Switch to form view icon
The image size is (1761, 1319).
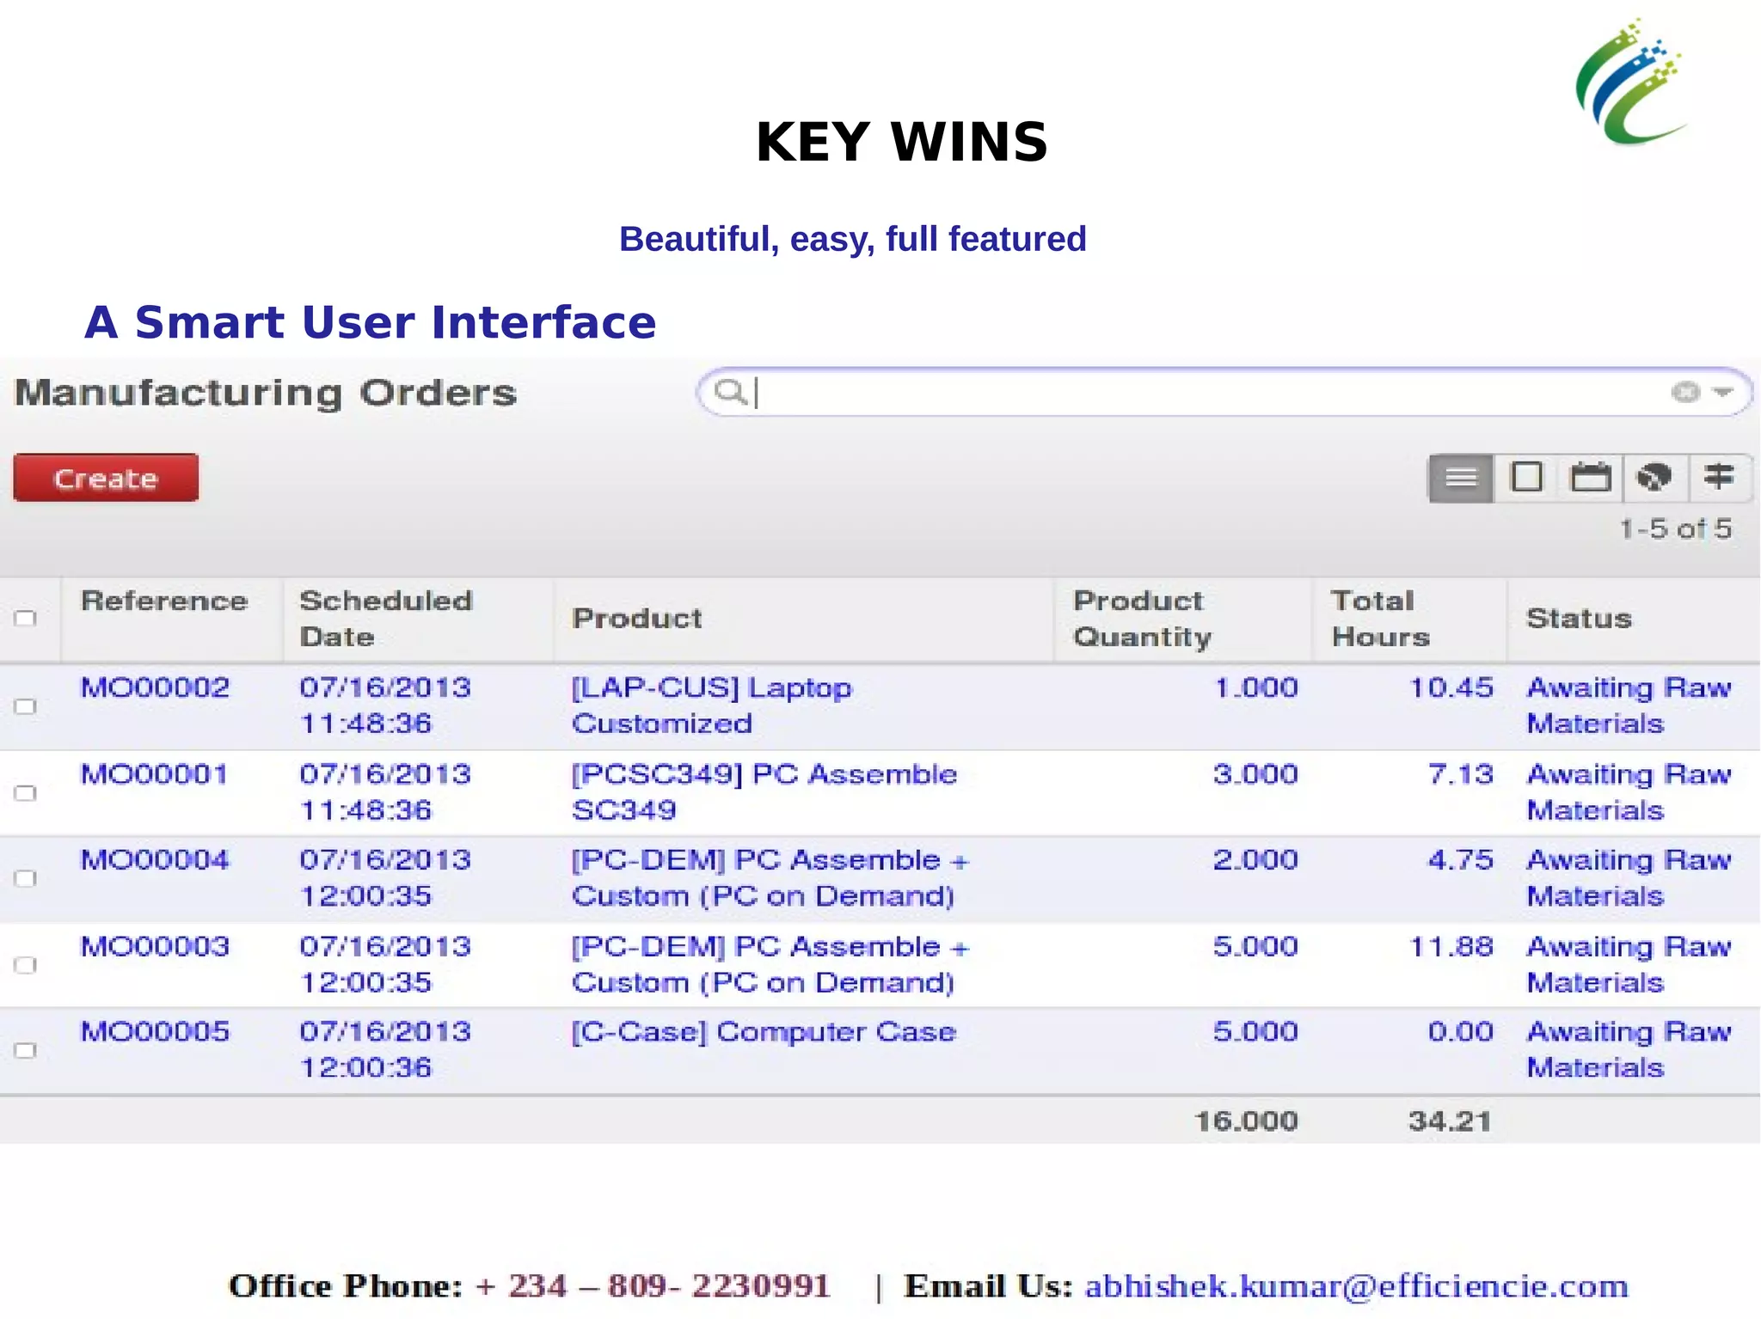[1526, 478]
